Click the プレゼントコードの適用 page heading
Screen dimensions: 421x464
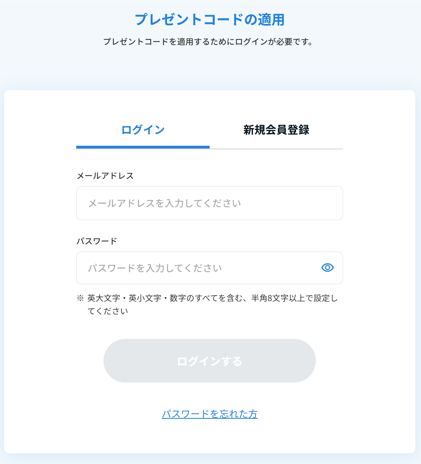tap(210, 20)
